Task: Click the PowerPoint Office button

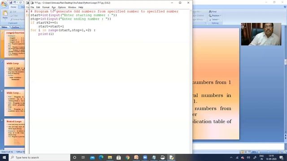Action: (x=4, y=4)
